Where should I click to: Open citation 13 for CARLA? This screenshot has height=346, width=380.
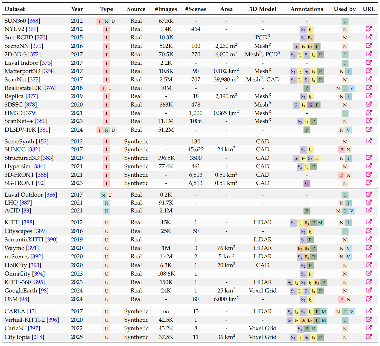pos(32,311)
